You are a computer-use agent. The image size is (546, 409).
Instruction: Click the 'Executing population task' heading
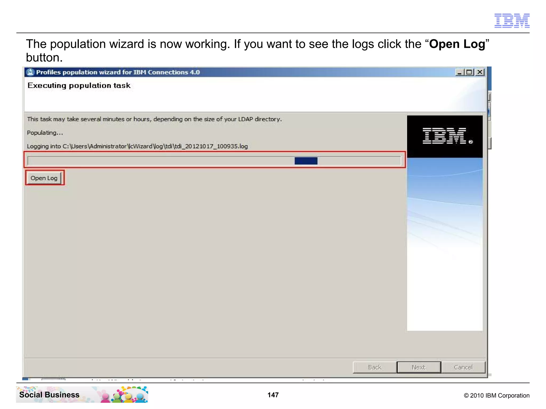point(79,85)
